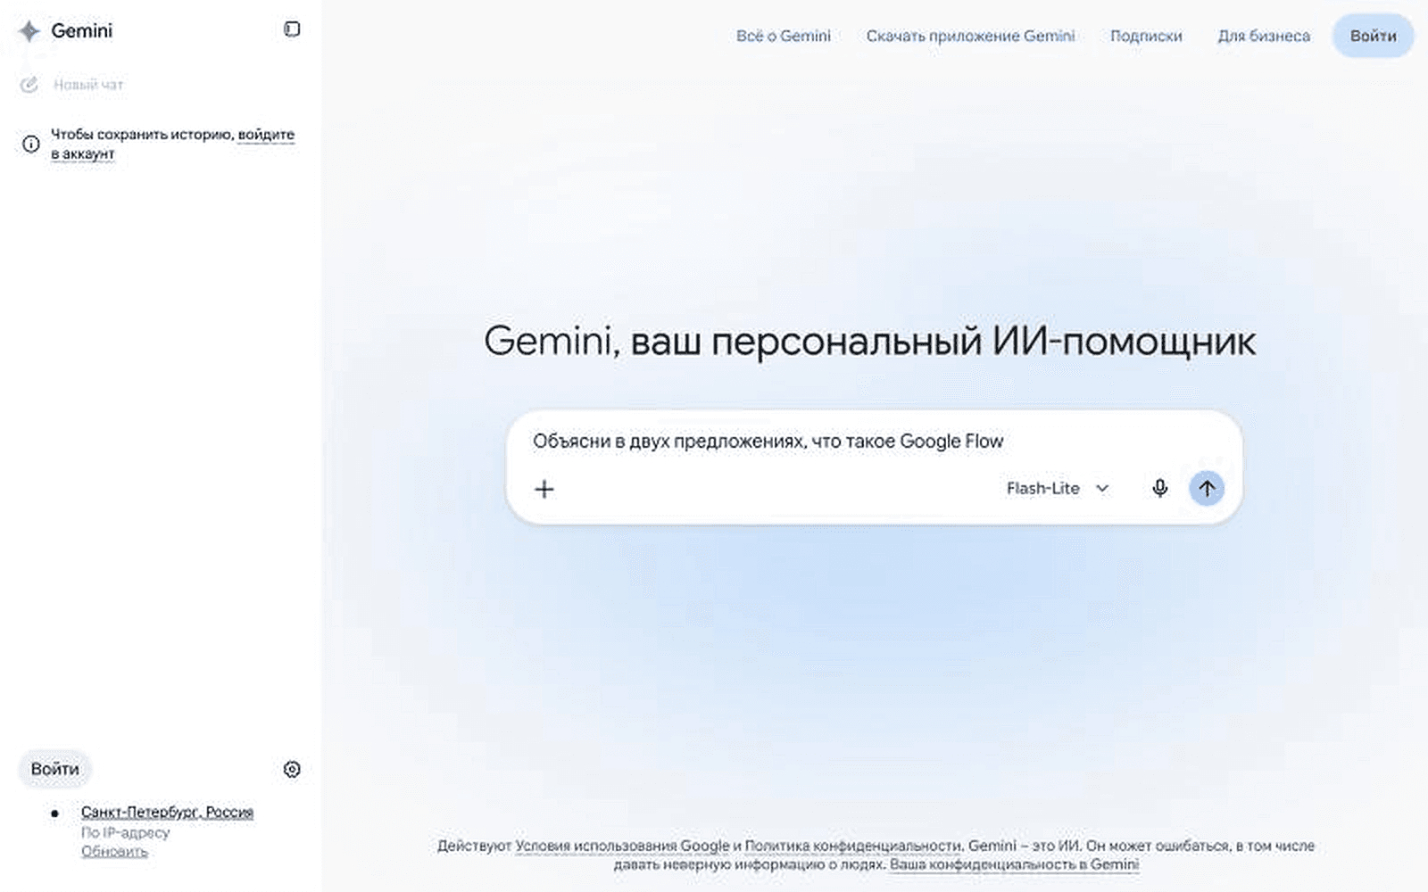
Task: Activate the microphone voice input
Action: coord(1159,488)
